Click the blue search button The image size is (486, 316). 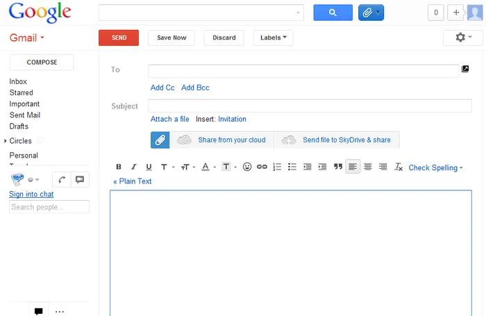tap(333, 13)
